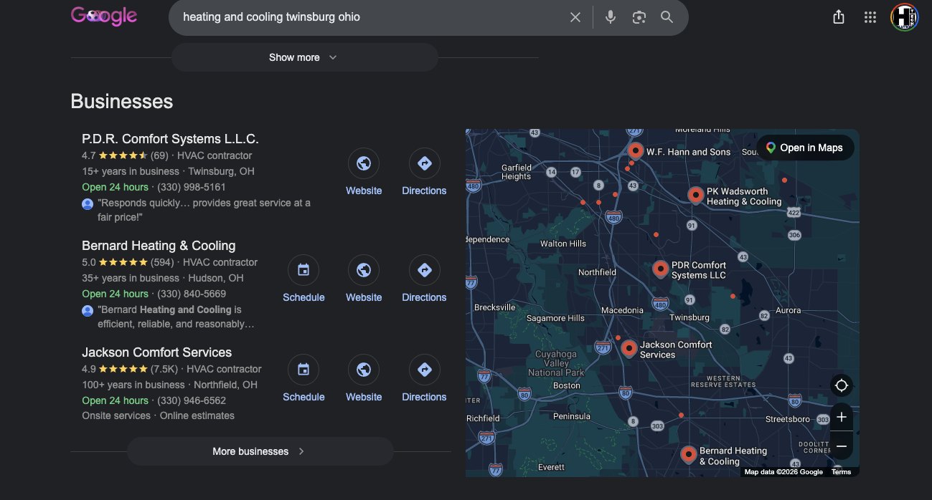Click phone number (330) 998-5161
The width and height of the screenshot is (932, 500).
[x=192, y=187]
